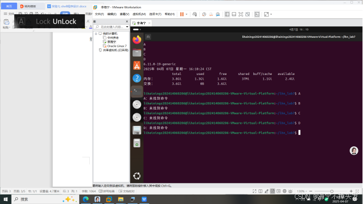Toggle 拼写检查 in the WPS status bar

[x=106, y=191]
